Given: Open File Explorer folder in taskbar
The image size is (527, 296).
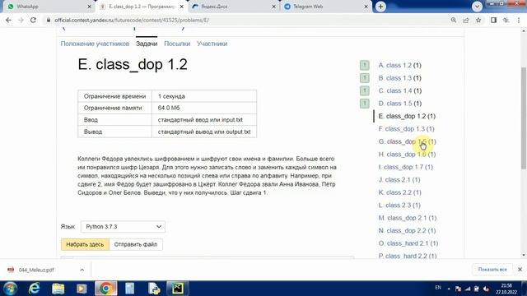Looking at the screenshot, I should pos(58,289).
